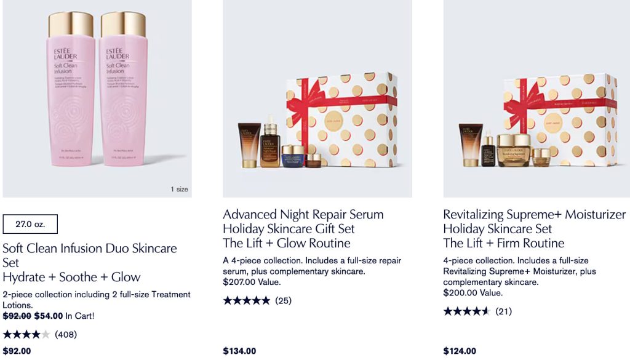Click the star rating under Revitalizing Supreme+ set
630x360 pixels.
point(466,311)
